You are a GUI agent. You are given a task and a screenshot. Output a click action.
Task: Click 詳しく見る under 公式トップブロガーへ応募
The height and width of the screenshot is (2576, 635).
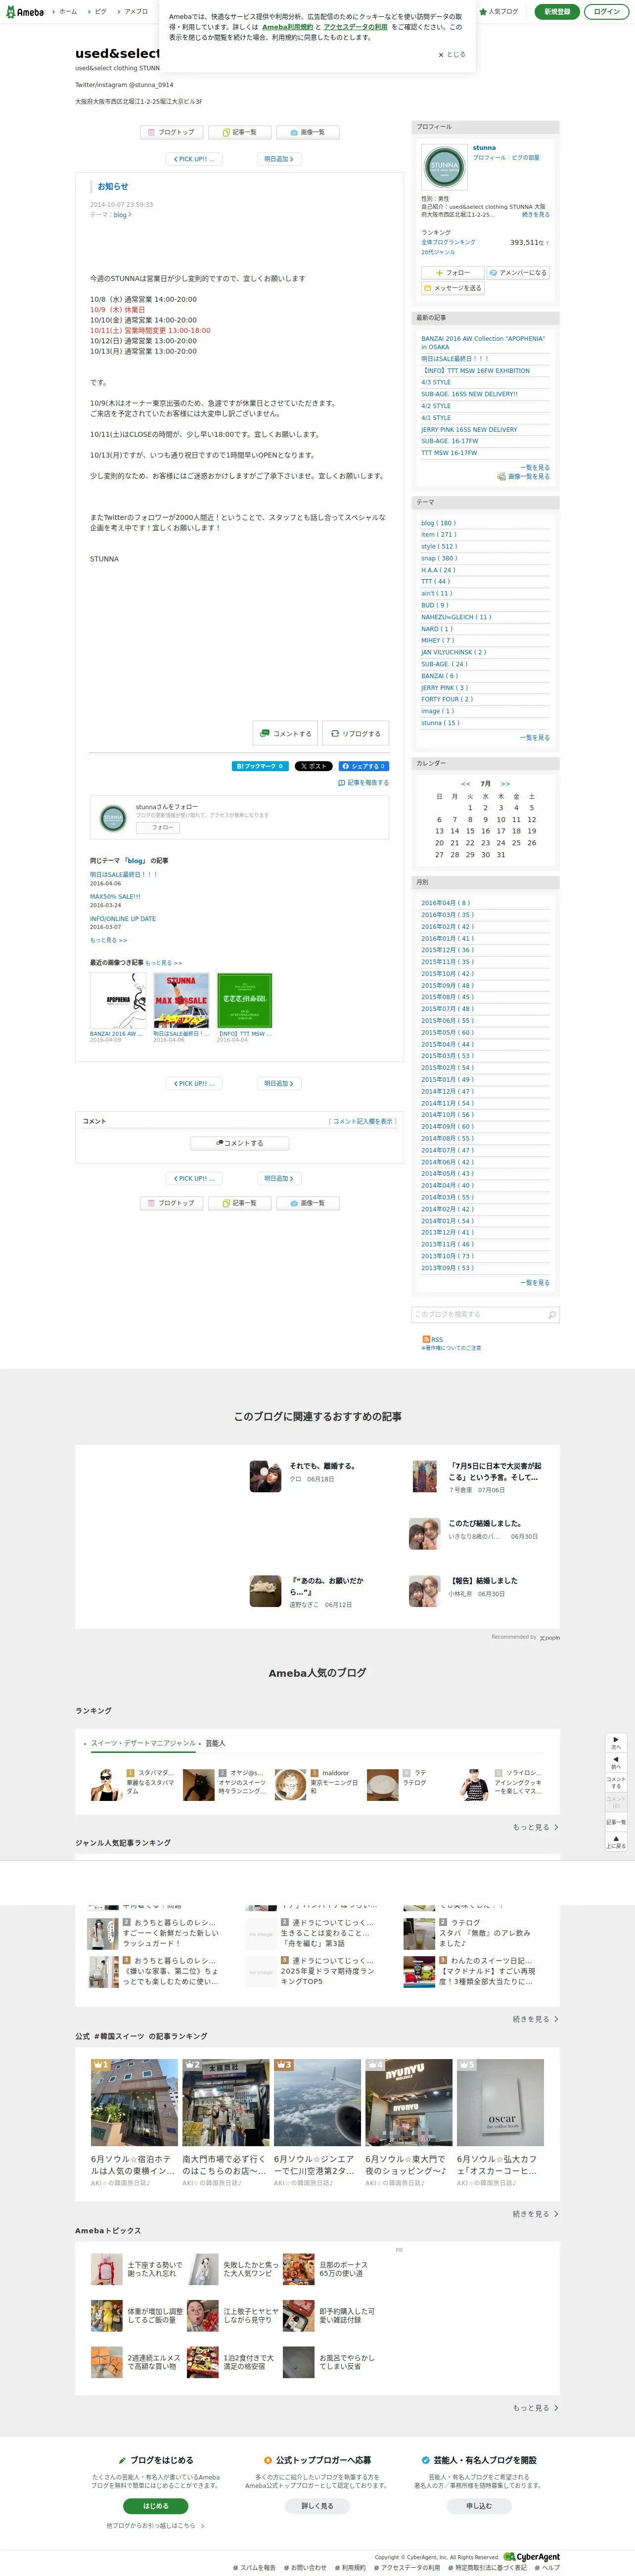[x=317, y=2506]
